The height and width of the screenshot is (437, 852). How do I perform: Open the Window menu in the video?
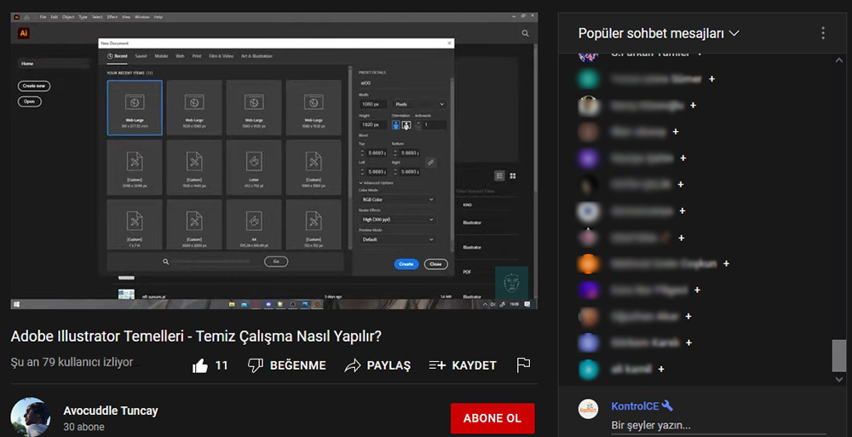coord(141,17)
